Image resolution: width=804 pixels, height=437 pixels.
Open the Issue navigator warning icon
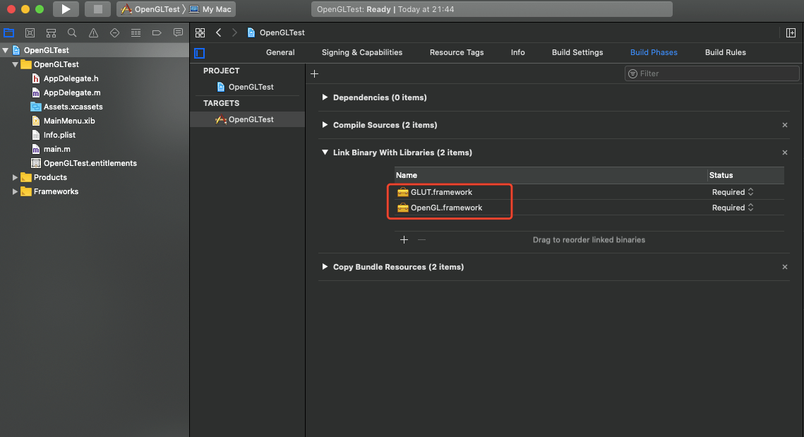[x=93, y=32]
